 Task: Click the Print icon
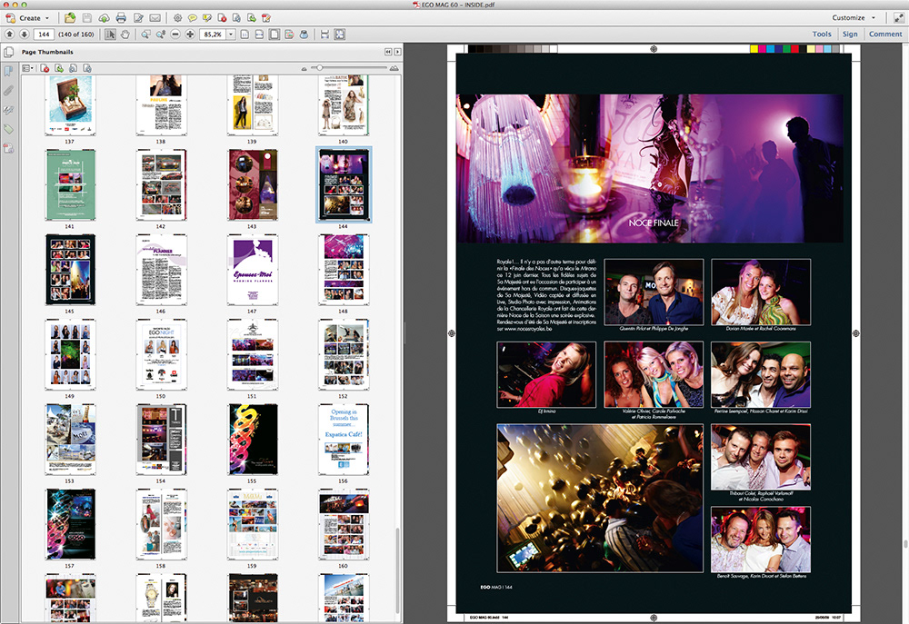pyautogui.click(x=121, y=18)
